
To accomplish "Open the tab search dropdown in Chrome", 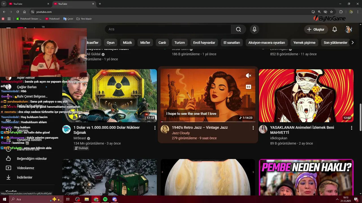I will [4, 4].
